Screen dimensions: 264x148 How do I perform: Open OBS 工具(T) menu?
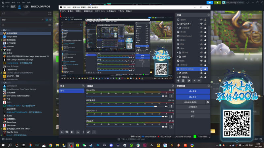pyautogui.click(x=121, y=11)
